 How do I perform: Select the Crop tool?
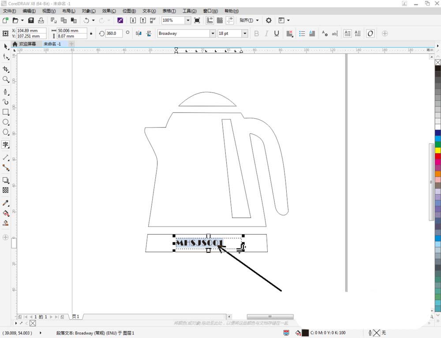coord(6,69)
